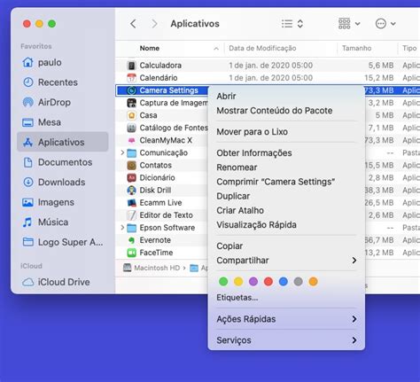Screen dimensions: 420x382
Task: Choose Copiar in the context menu
Action: click(x=286, y=246)
